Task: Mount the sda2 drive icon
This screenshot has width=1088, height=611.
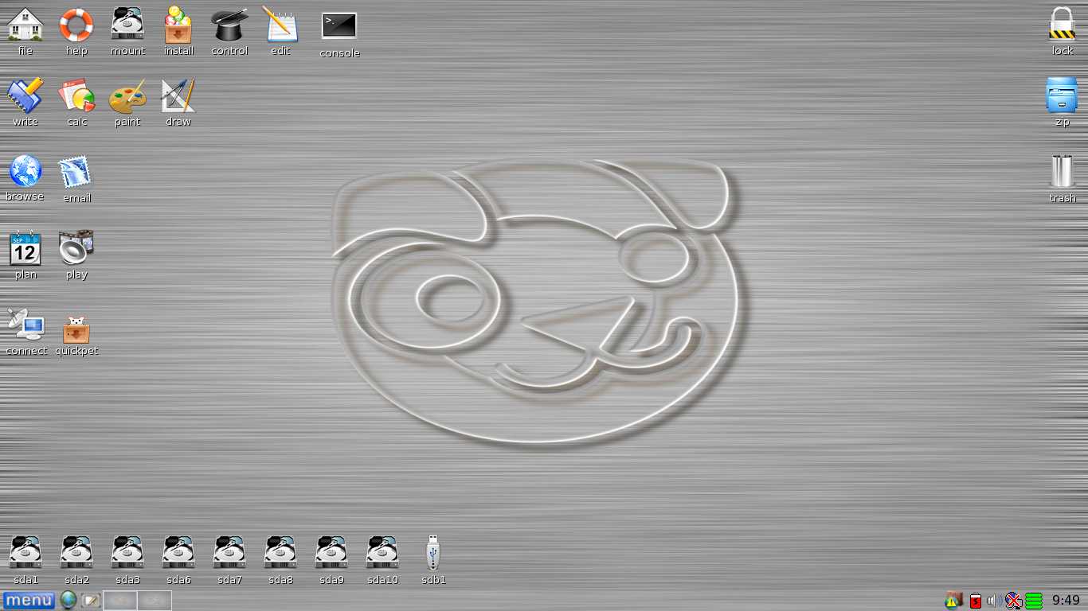Action: (76, 553)
